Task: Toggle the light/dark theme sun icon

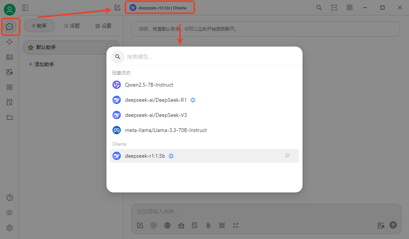Action: [9, 213]
